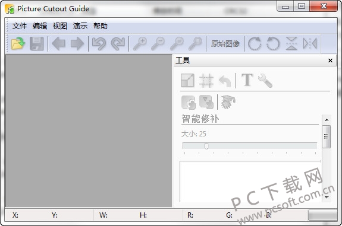The width and height of the screenshot is (342, 226).
Task: Select the zoom in magnifier tool
Action: [140, 43]
